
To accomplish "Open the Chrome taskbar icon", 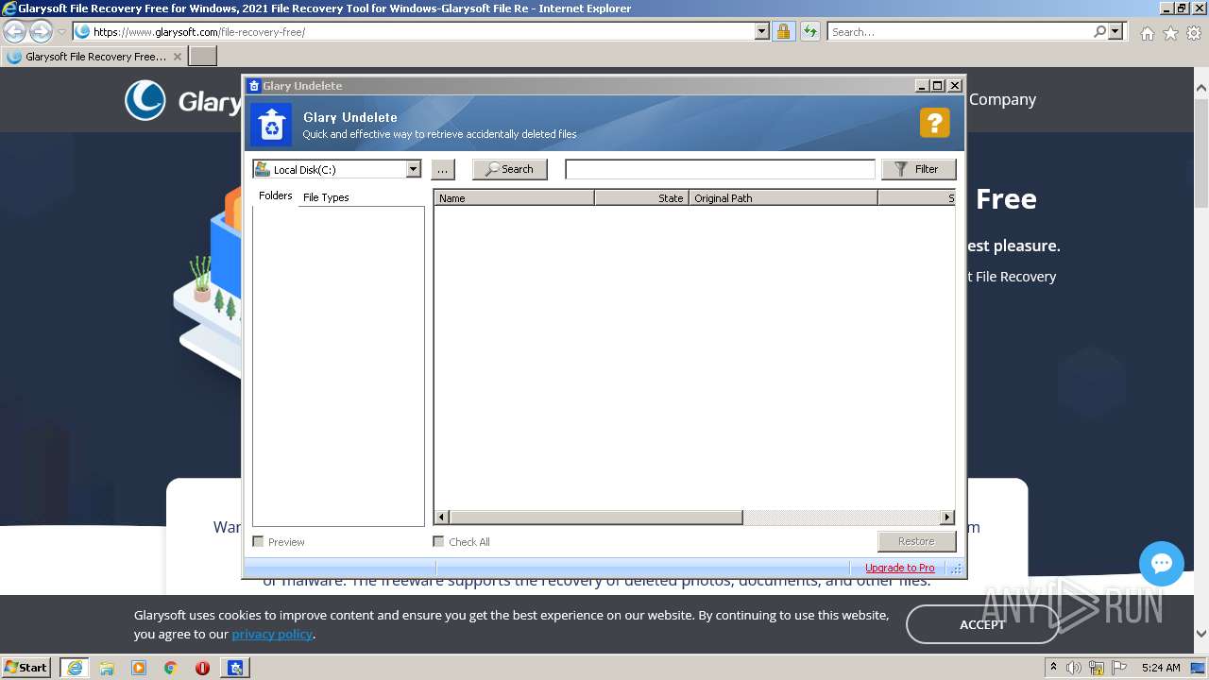I will click(170, 668).
